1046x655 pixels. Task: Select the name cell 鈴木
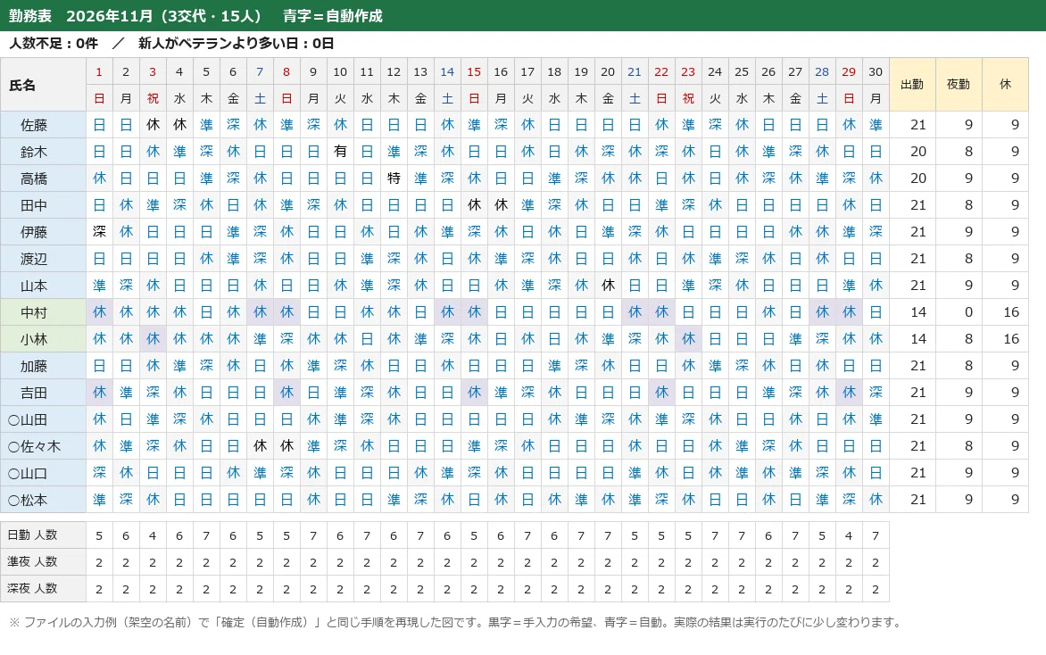tap(44, 152)
